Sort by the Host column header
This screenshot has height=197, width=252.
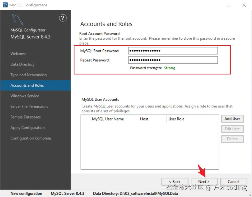(x=152, y=119)
